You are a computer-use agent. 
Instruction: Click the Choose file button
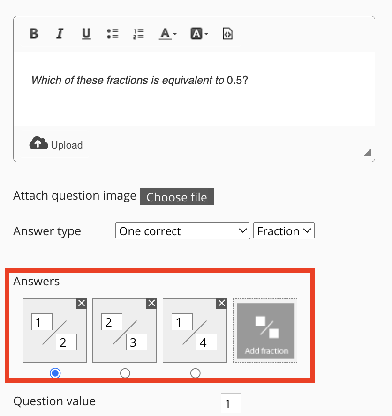(177, 197)
